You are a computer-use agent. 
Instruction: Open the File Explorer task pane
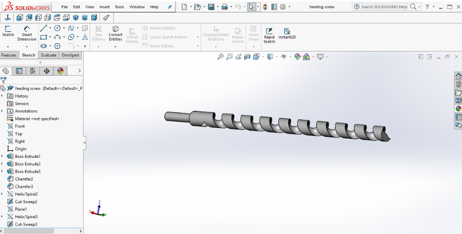[458, 92]
